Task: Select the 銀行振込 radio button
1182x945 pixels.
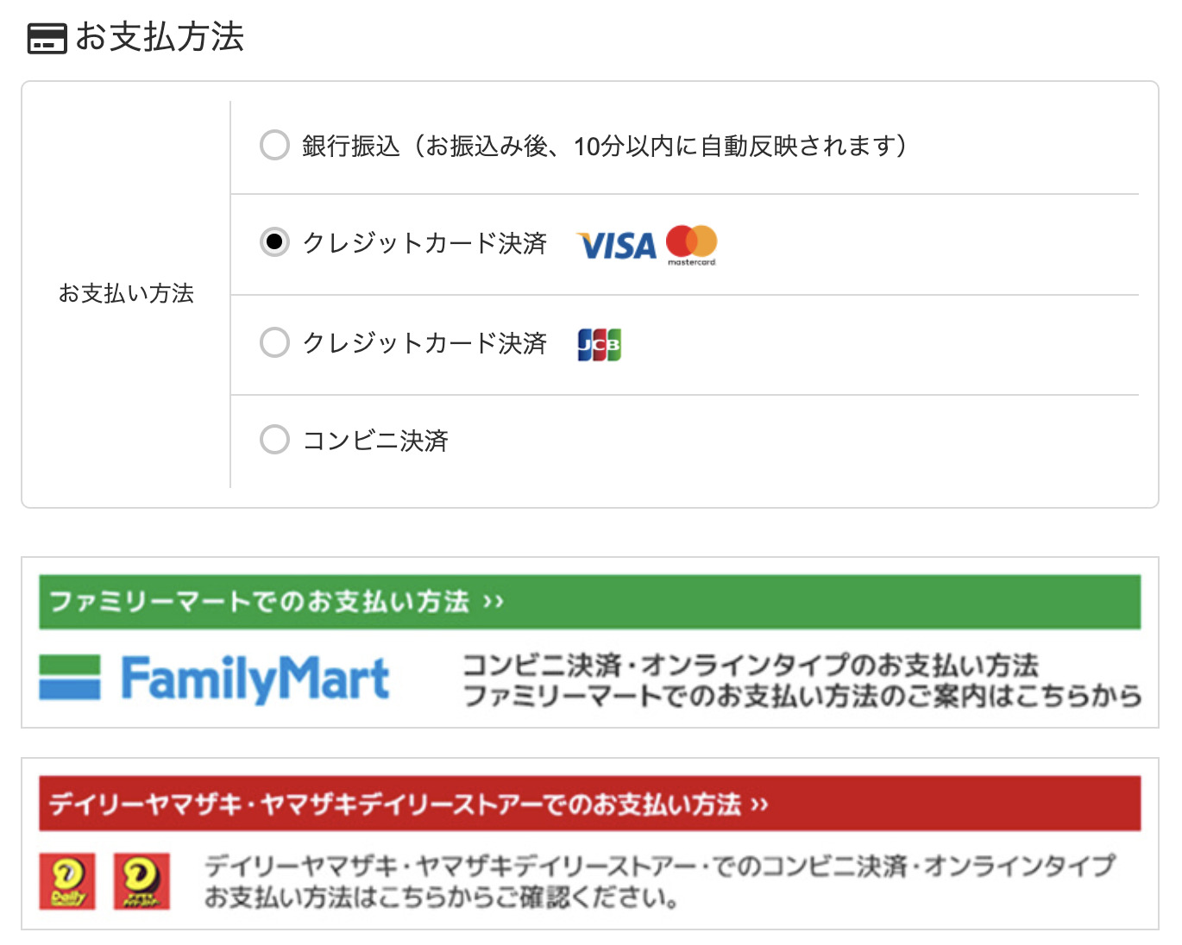Action: (274, 145)
